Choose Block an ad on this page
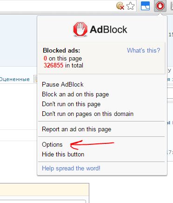 (x=75, y=95)
